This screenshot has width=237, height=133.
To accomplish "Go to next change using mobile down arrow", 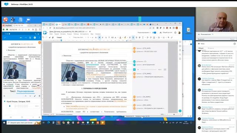I will (30, 96).
